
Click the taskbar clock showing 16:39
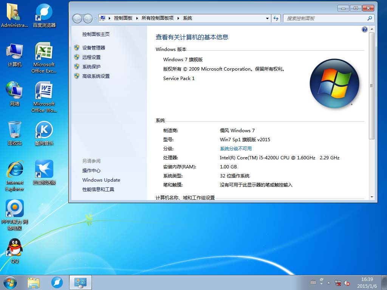[x=367, y=282]
